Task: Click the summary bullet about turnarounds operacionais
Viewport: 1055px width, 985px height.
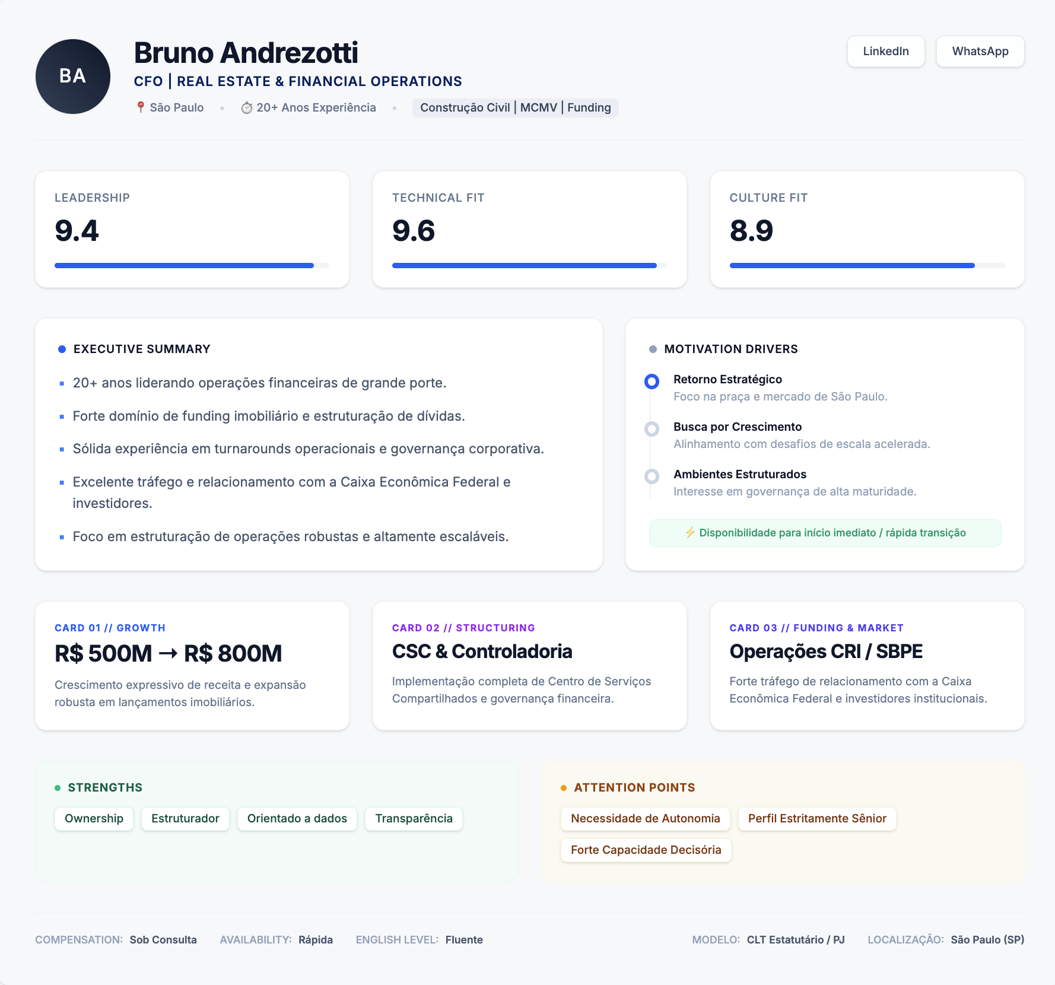Action: [309, 449]
